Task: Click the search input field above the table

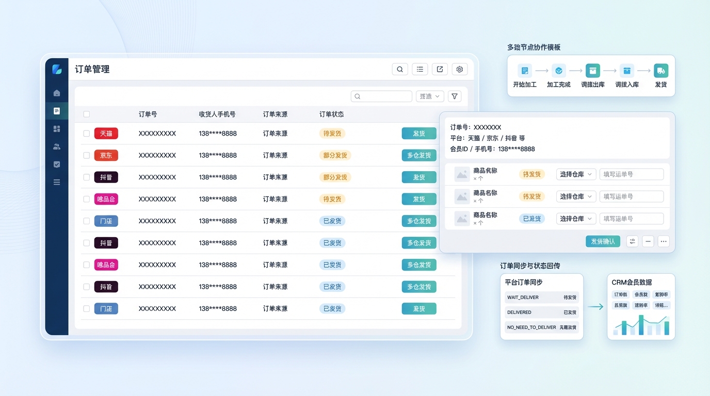Action: (x=382, y=96)
